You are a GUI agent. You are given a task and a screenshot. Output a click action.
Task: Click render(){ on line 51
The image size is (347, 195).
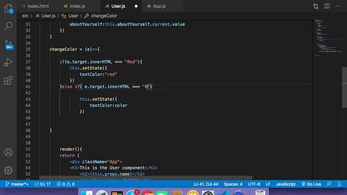[x=71, y=149]
